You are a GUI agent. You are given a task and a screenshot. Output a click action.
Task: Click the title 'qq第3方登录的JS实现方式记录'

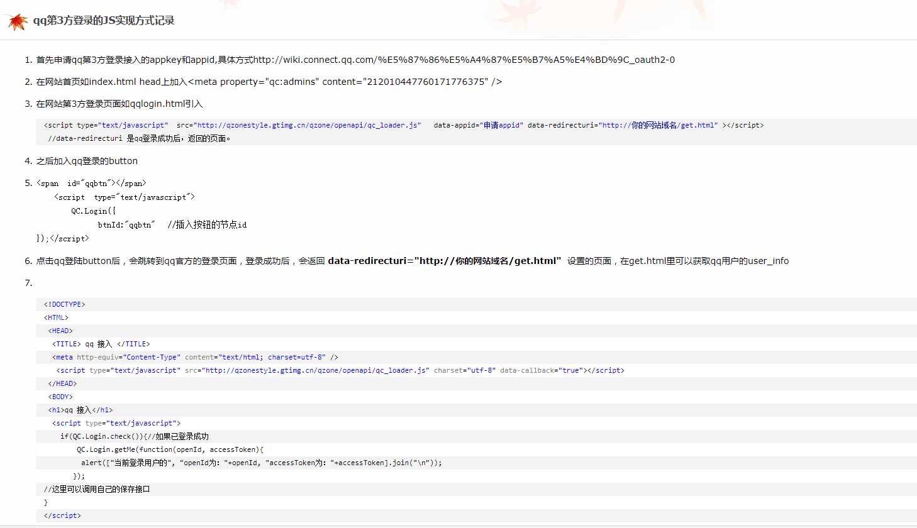click(104, 21)
